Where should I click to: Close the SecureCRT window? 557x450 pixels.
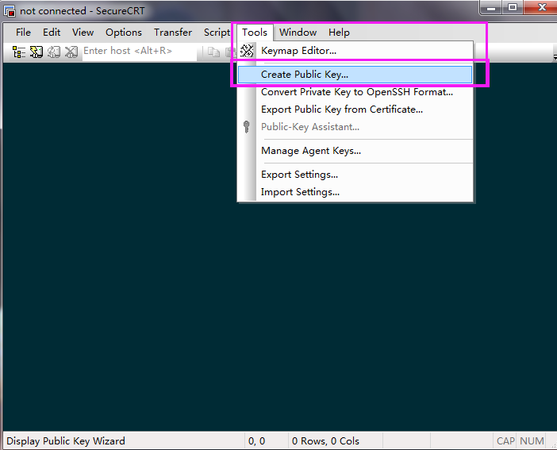point(540,7)
